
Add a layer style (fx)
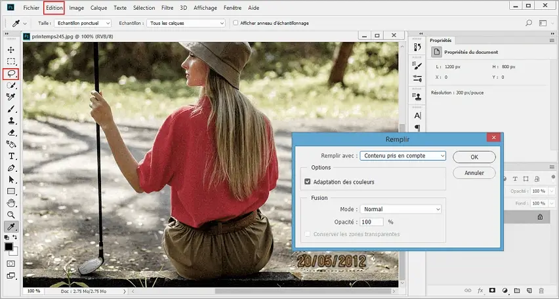[x=480, y=290]
